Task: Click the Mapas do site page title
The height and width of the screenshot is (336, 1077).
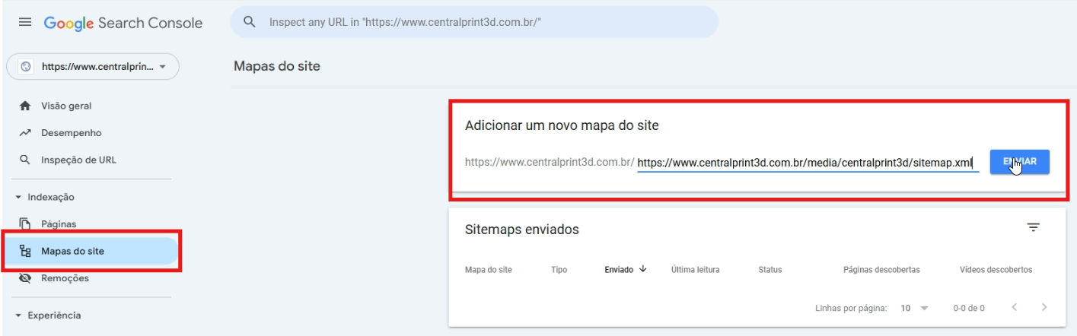Action: pyautogui.click(x=277, y=66)
